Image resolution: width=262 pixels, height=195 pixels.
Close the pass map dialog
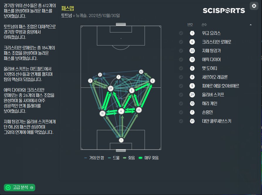tap(253, 6)
